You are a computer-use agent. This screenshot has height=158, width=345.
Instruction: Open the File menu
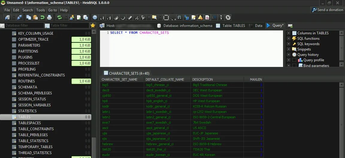coord(7,10)
